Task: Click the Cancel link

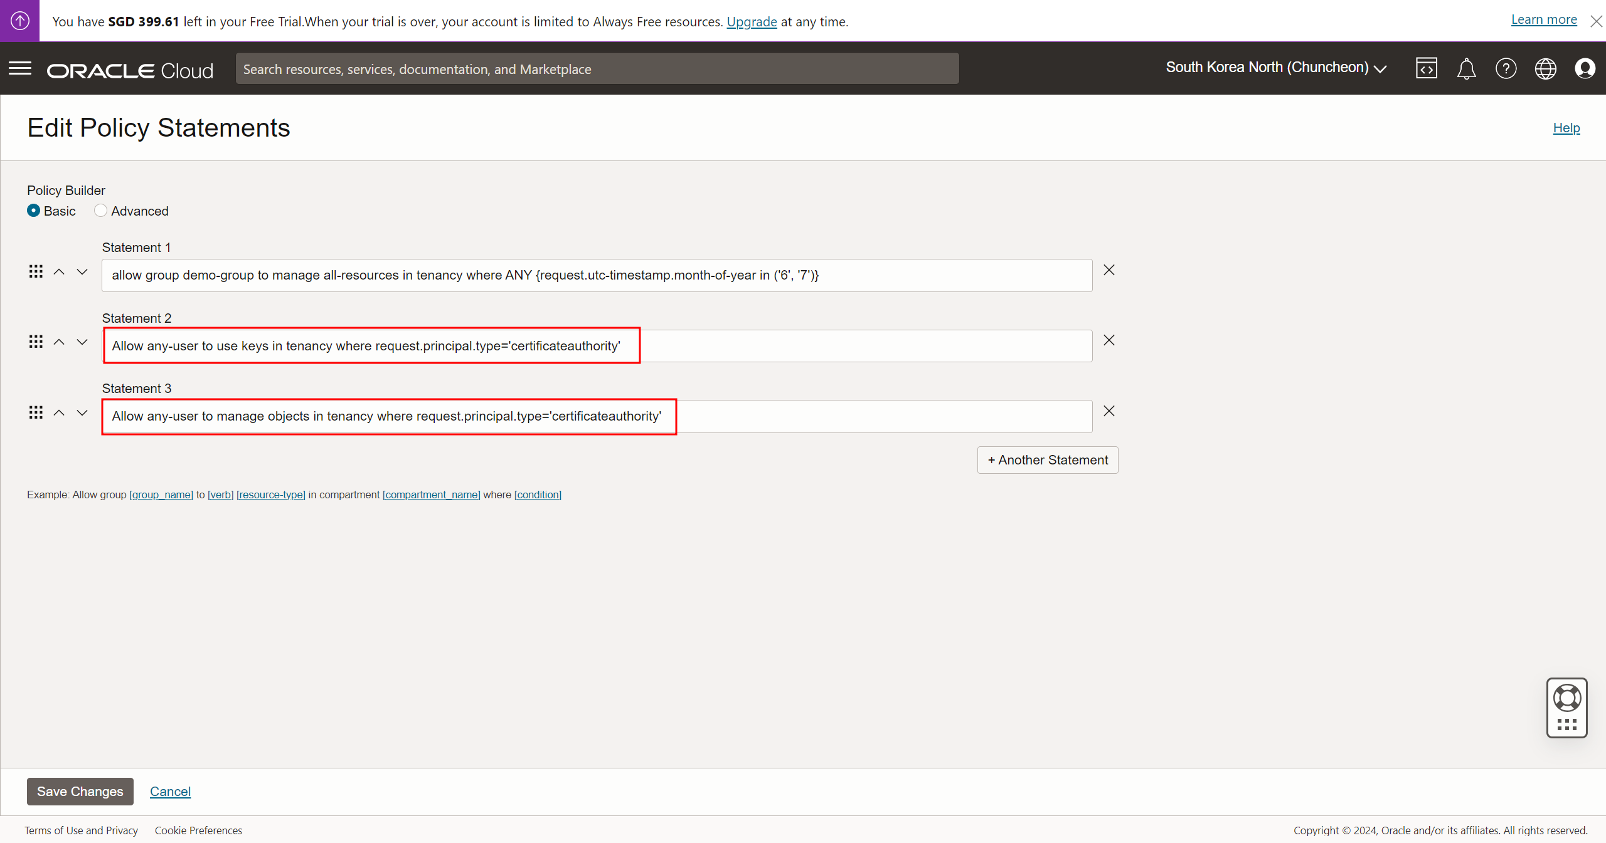Action: point(170,791)
